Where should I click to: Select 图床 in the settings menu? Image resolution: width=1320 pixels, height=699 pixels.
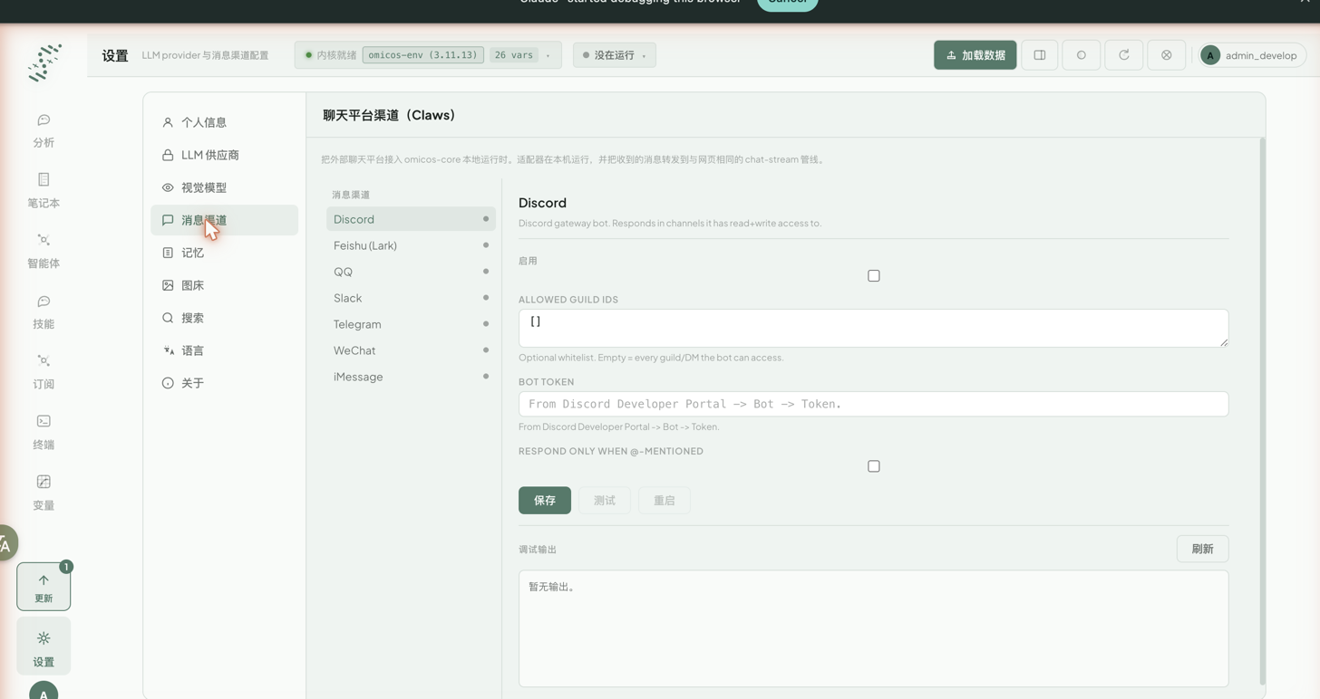[x=224, y=285]
